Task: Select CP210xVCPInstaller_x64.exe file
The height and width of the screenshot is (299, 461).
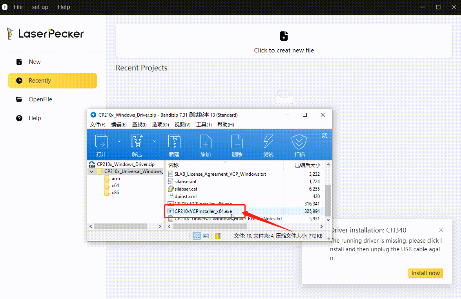Action: click(x=203, y=211)
